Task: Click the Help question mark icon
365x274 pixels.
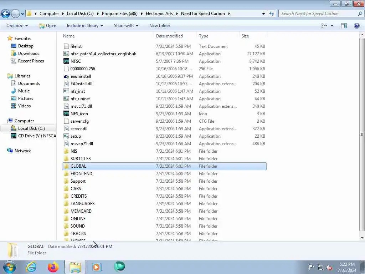Action: click(x=356, y=26)
